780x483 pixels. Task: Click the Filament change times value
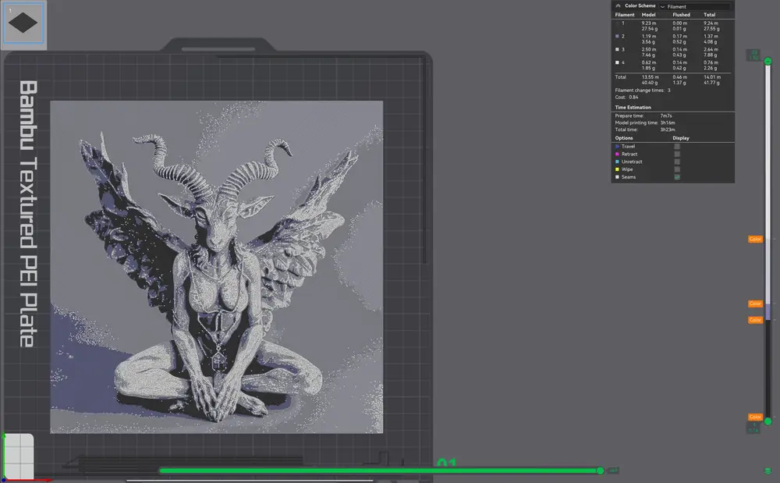669,91
